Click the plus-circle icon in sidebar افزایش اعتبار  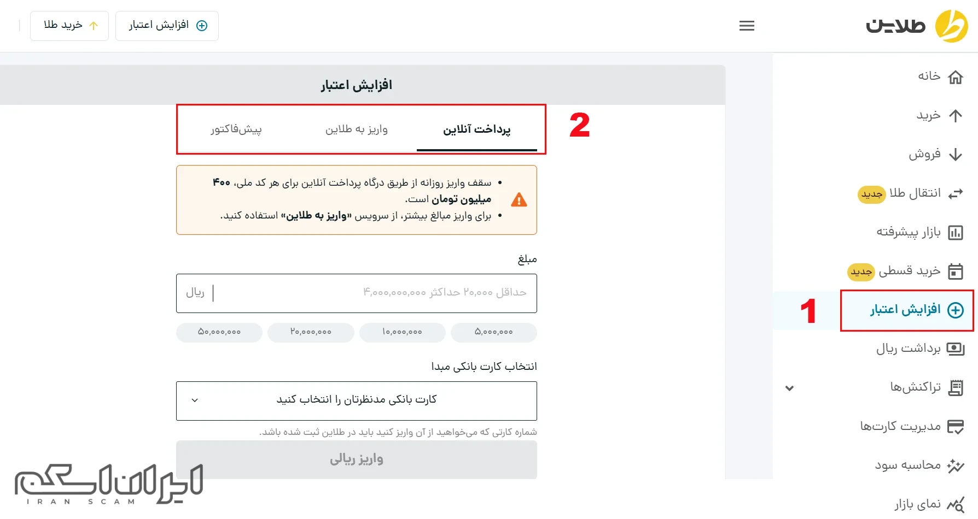pos(956,310)
